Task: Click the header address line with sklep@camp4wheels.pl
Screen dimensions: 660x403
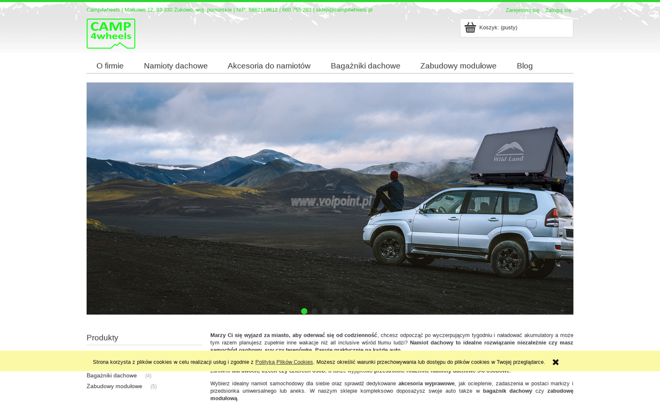Action: pos(229,10)
